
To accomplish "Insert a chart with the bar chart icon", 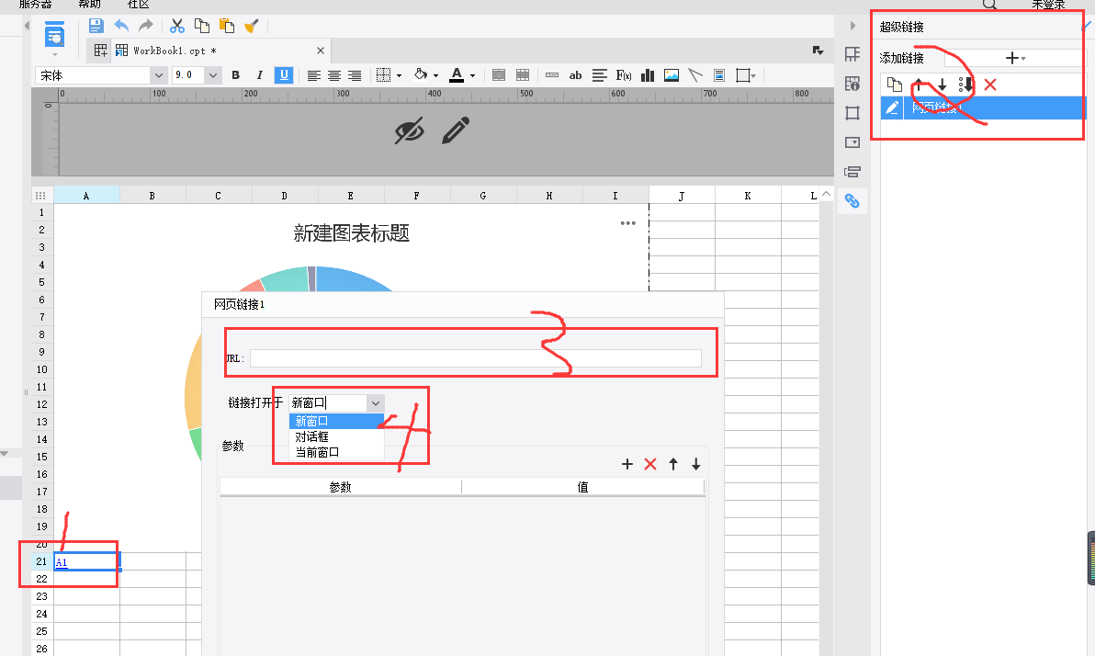I will coord(648,75).
